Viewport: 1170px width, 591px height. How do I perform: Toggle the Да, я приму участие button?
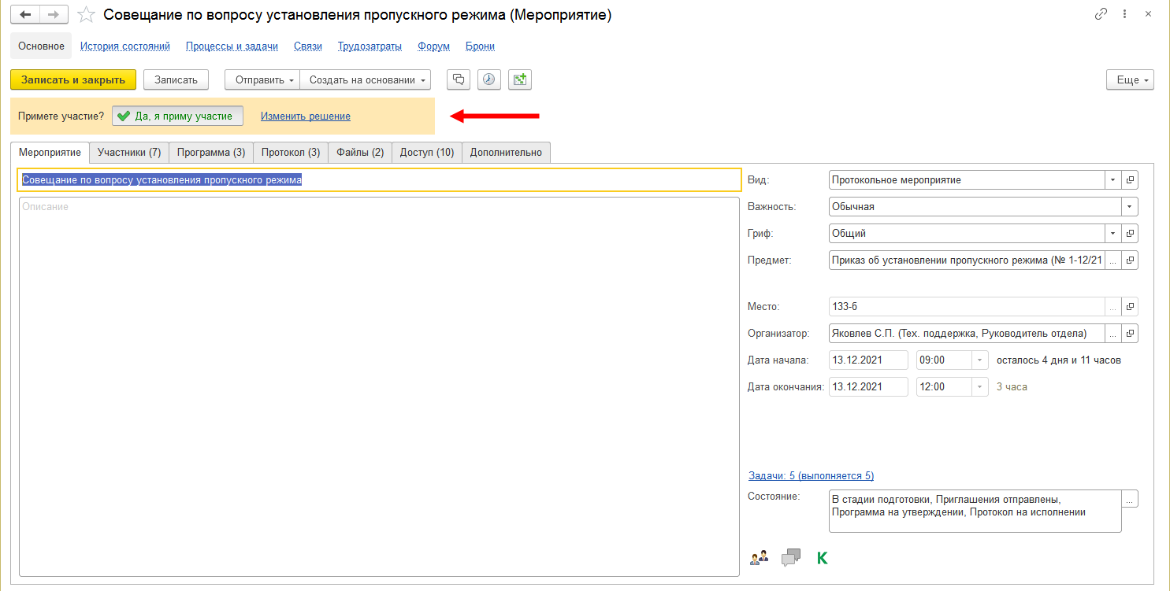pos(177,116)
